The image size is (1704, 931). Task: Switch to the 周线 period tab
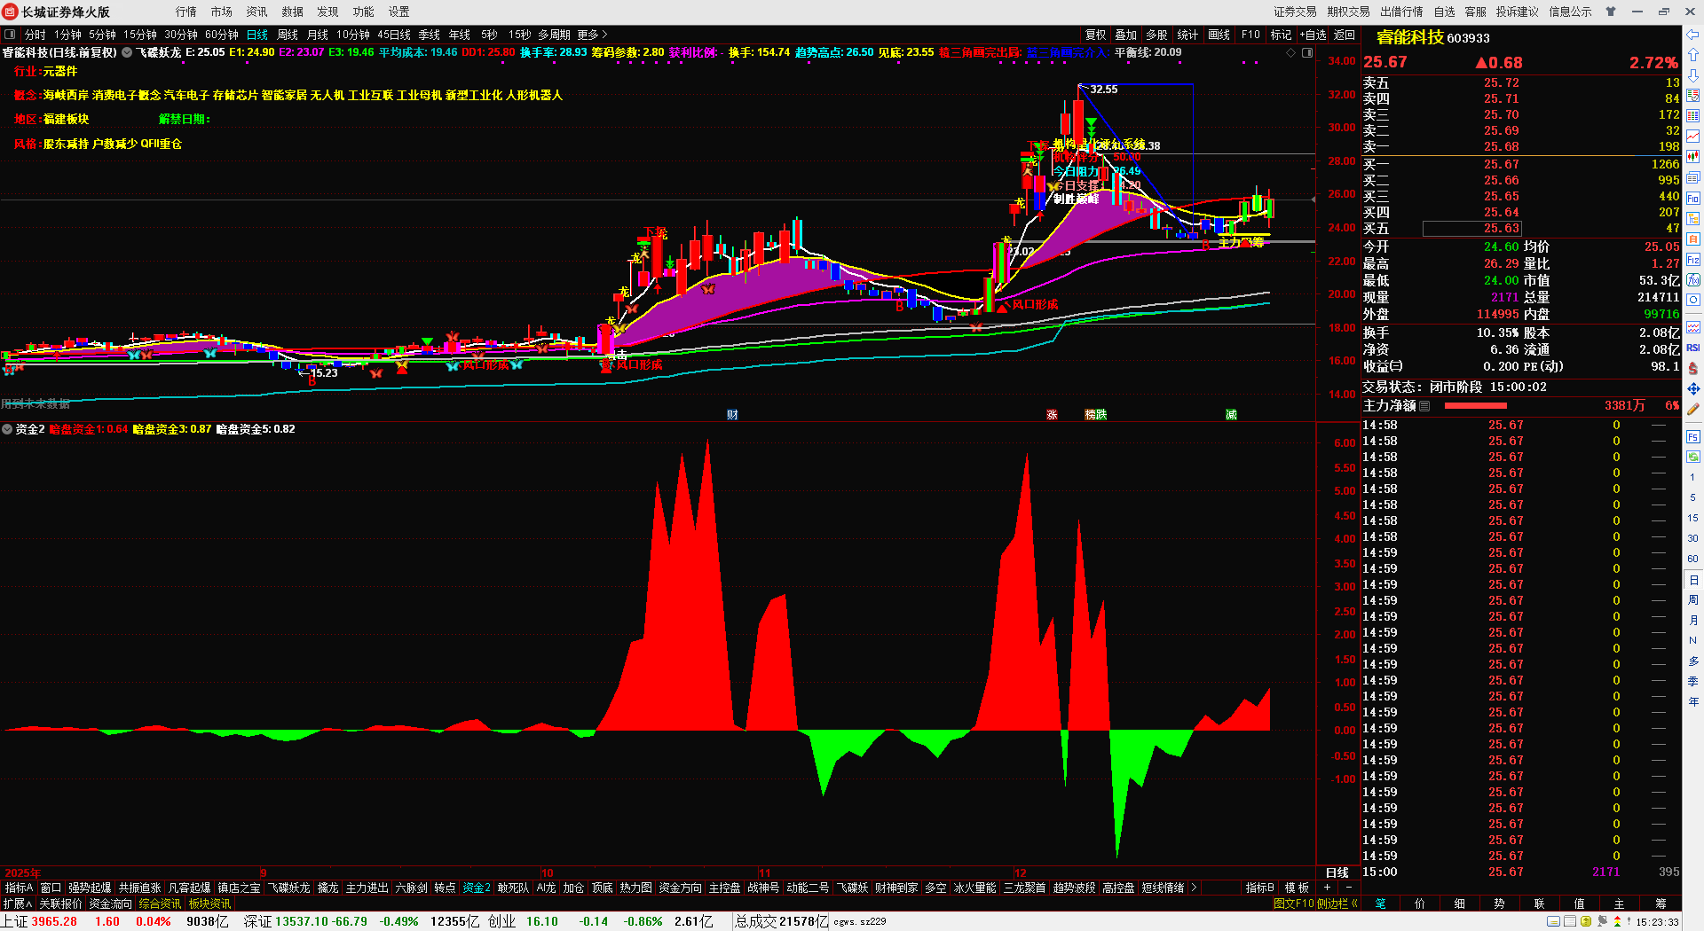(x=288, y=35)
